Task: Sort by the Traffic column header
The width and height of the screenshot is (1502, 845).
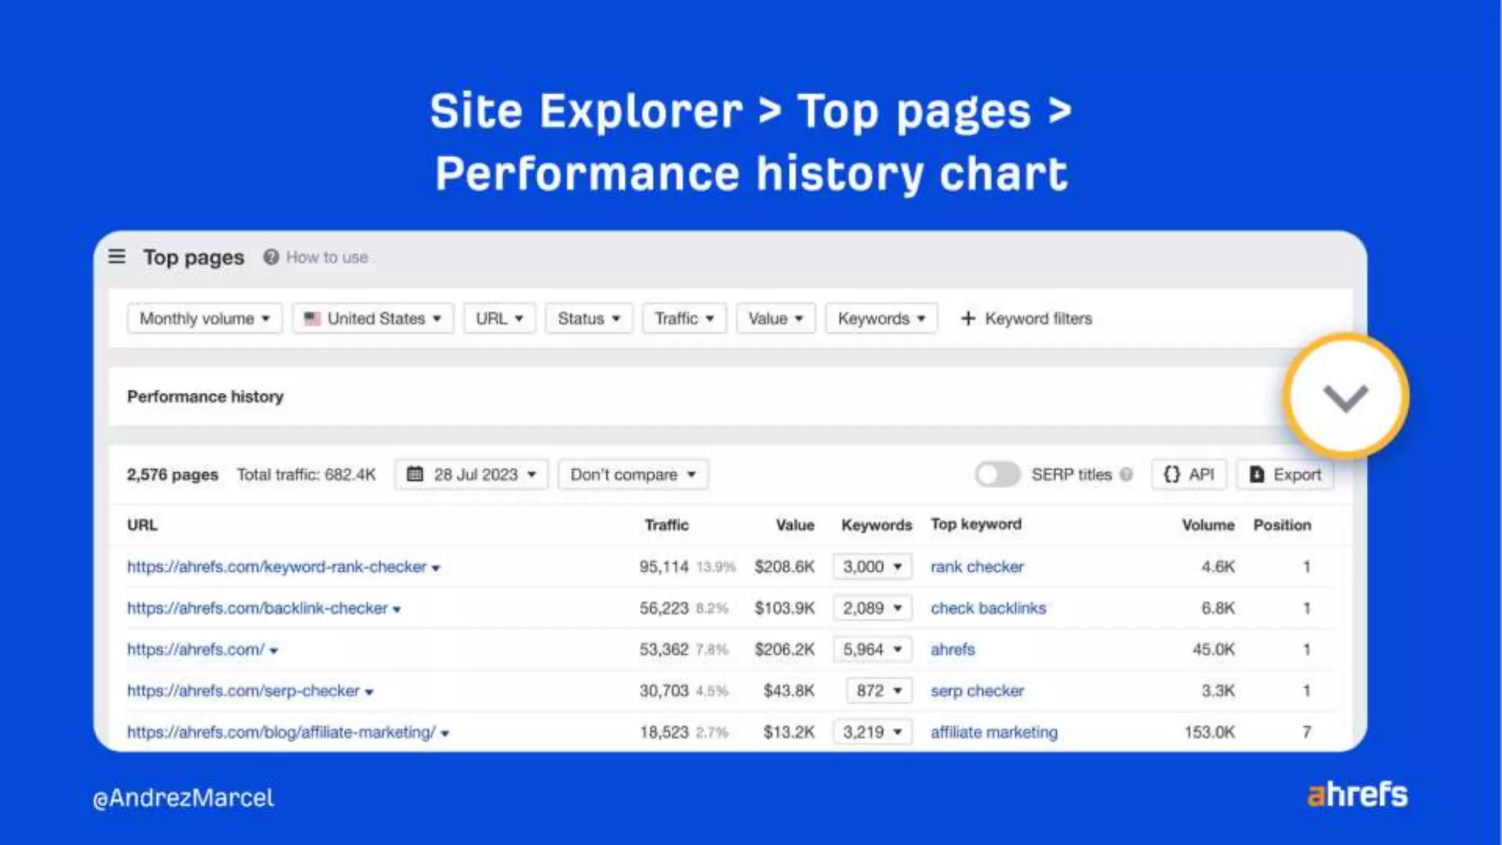Action: click(x=667, y=525)
